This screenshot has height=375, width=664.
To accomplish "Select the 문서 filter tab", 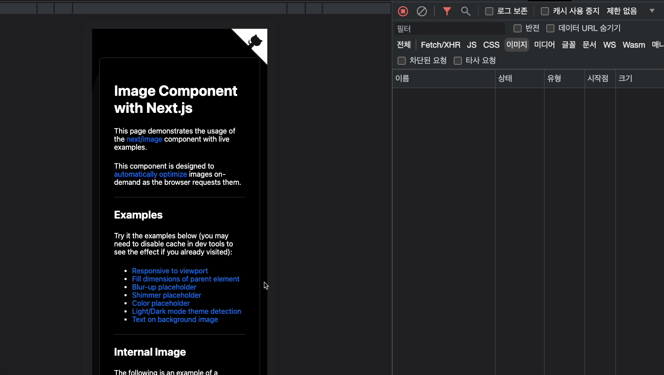I will [589, 45].
